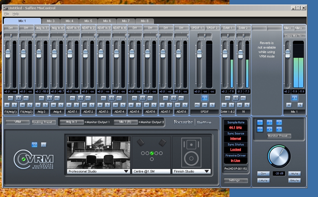
Task: Select the green centre listening position dot
Action: coord(152,153)
